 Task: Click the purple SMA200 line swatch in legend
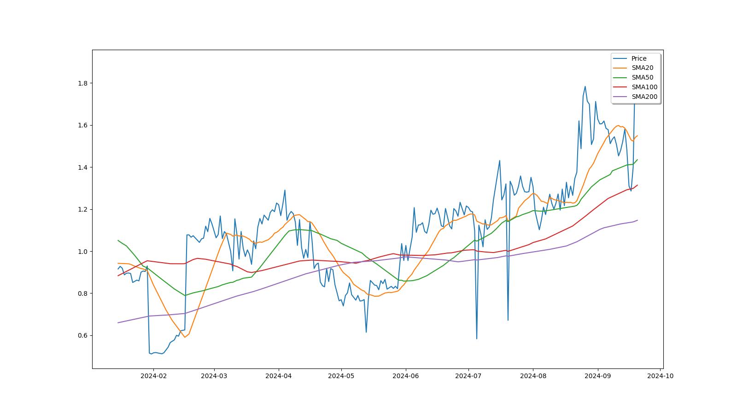[x=620, y=97]
